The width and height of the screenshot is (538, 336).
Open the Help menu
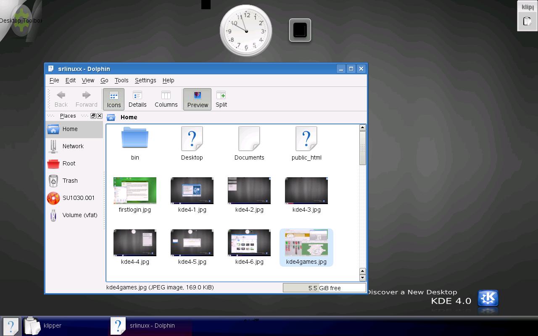168,80
